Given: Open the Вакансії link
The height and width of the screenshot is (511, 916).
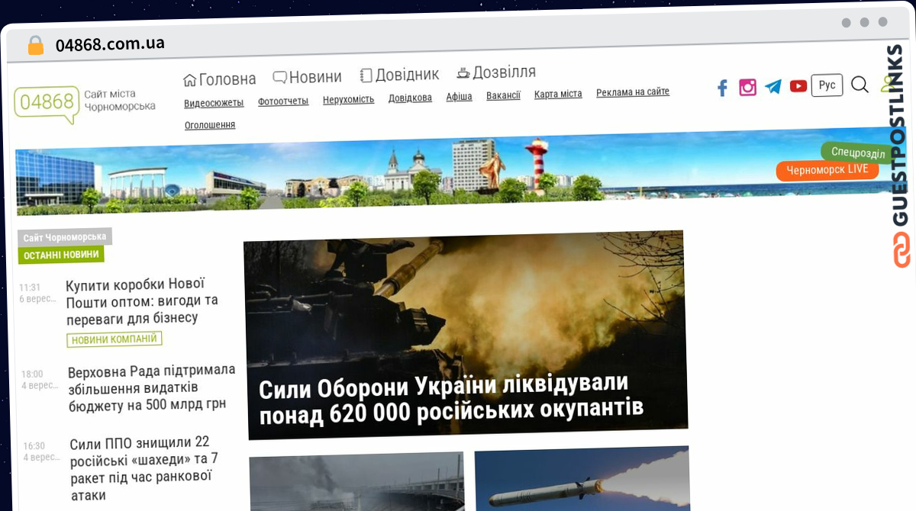Looking at the screenshot, I should coord(504,95).
